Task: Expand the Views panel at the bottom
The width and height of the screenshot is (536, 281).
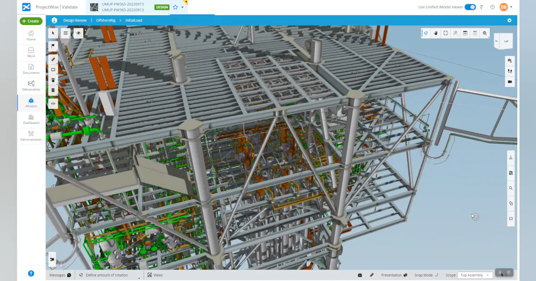Action: (155, 275)
